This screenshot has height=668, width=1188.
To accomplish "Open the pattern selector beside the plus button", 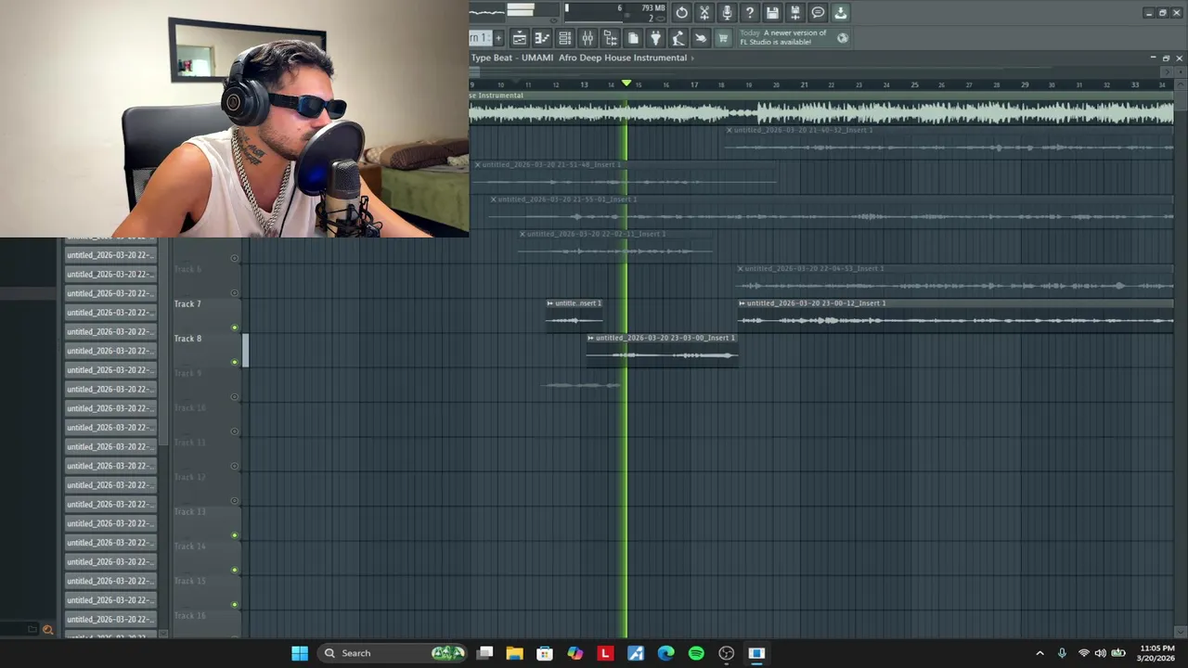I will [479, 38].
